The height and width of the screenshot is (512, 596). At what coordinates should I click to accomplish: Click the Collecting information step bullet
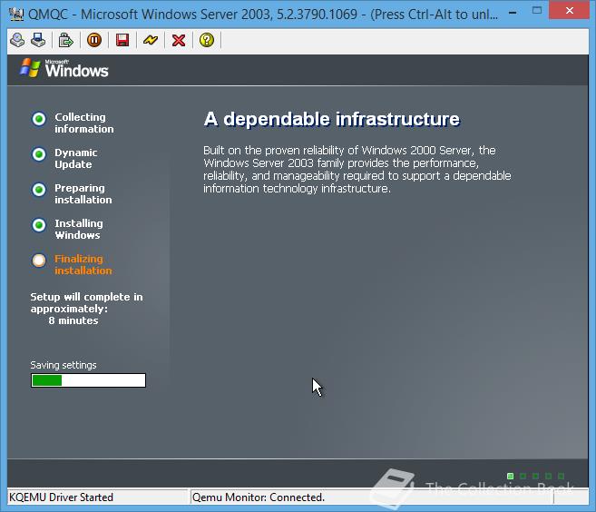pyautogui.click(x=39, y=119)
